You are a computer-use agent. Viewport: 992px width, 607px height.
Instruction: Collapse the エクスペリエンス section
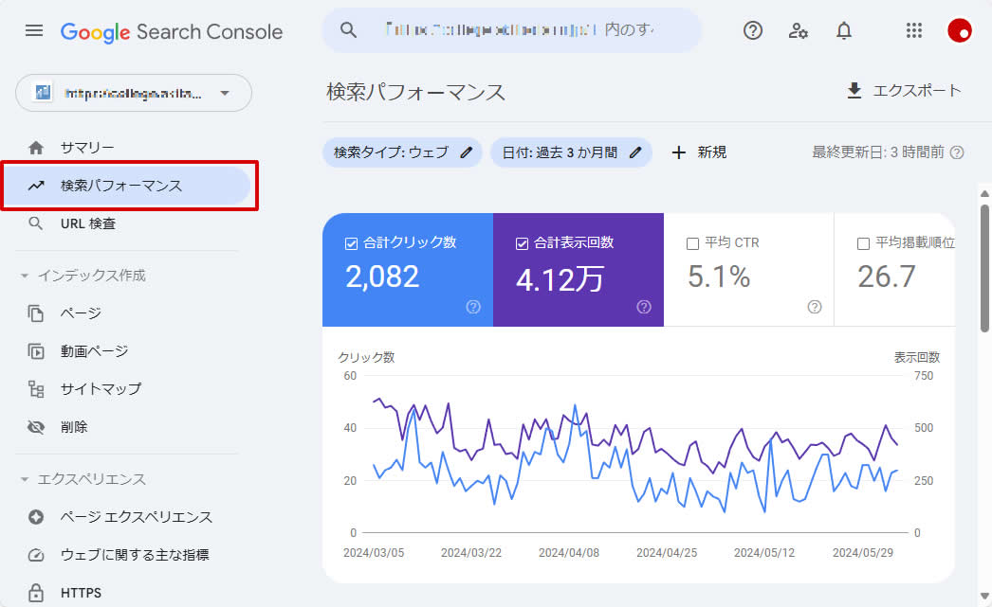[25, 479]
